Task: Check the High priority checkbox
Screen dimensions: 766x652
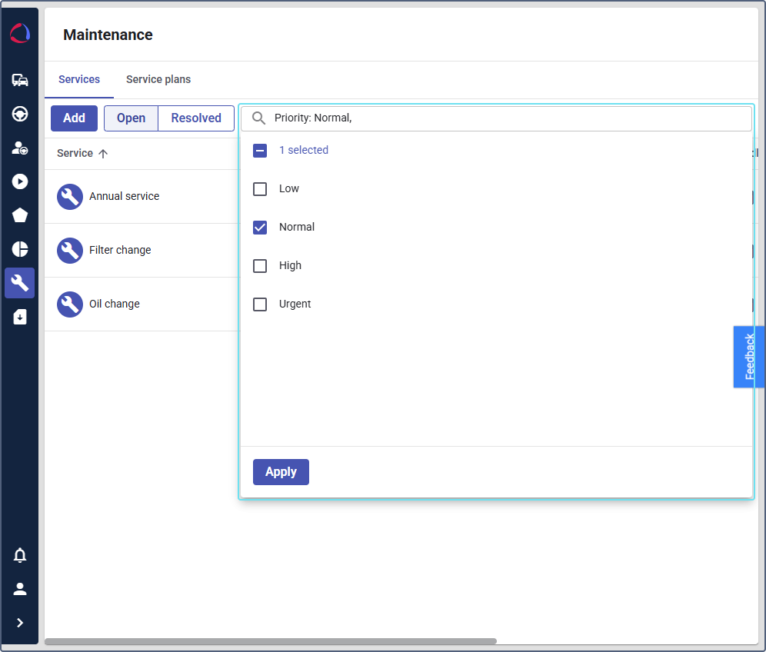Action: tap(260, 266)
